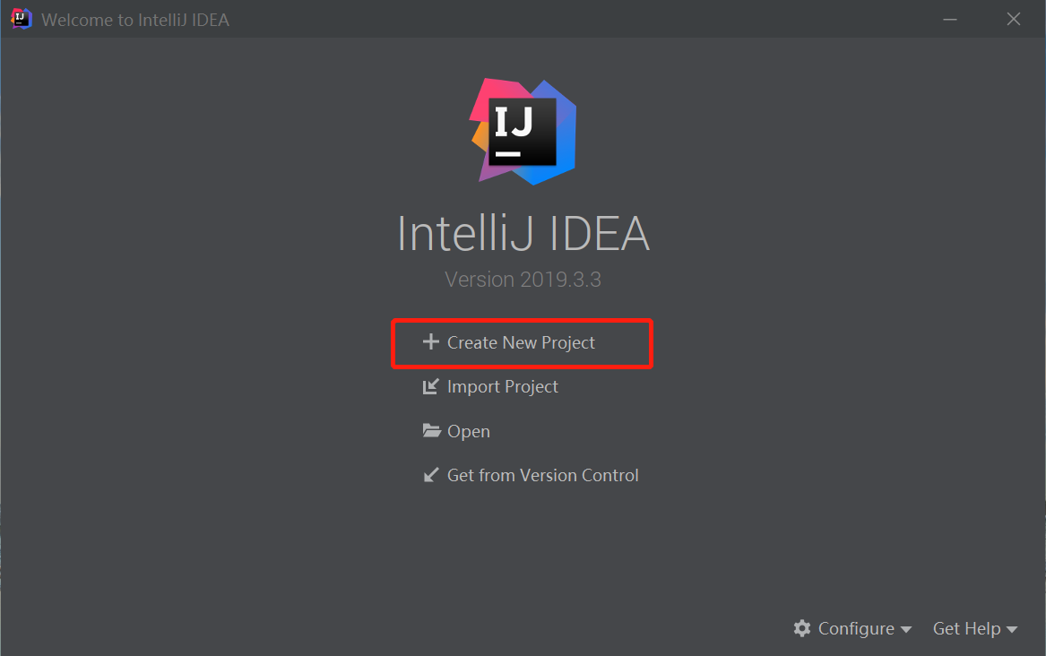Click the chevron arrow next to Get Help
Screen dimensions: 1046x656
pyautogui.click(x=1014, y=629)
